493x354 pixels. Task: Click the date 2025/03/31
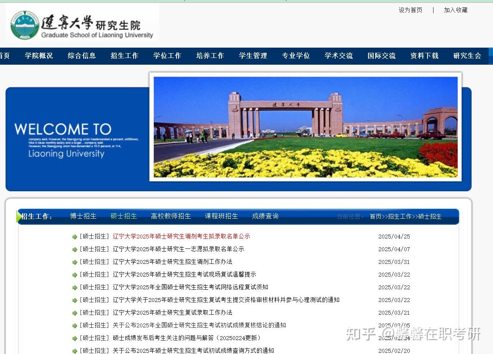point(394,262)
